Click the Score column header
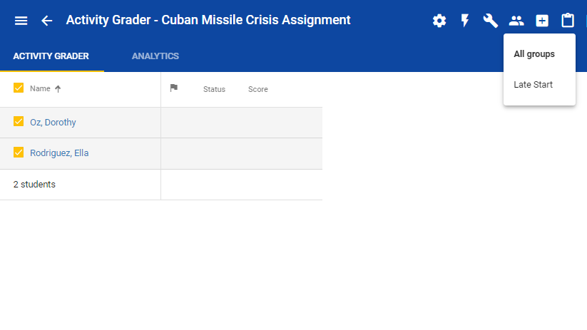 (258, 89)
